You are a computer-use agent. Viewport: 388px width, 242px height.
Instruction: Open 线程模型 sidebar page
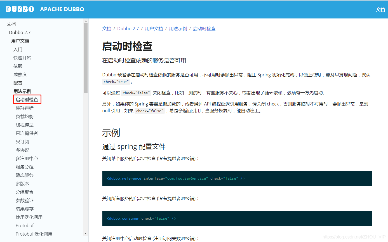pyautogui.click(x=25, y=125)
